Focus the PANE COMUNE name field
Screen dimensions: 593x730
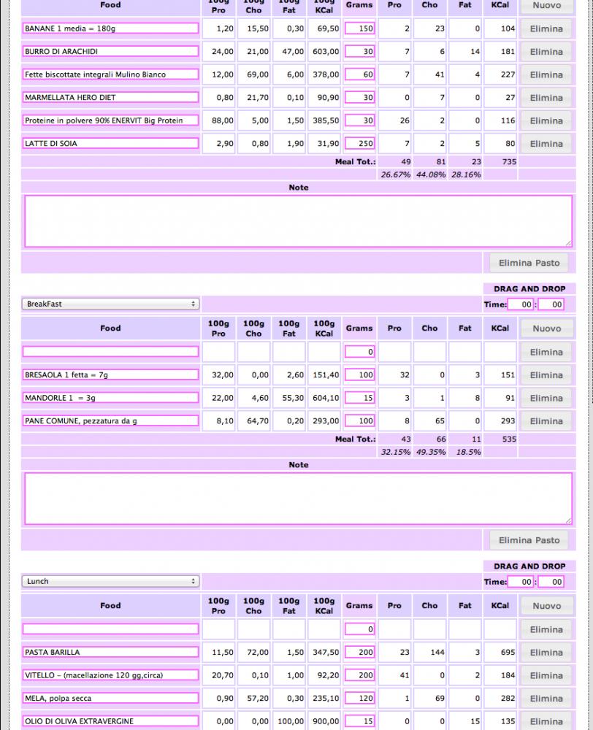coord(111,421)
